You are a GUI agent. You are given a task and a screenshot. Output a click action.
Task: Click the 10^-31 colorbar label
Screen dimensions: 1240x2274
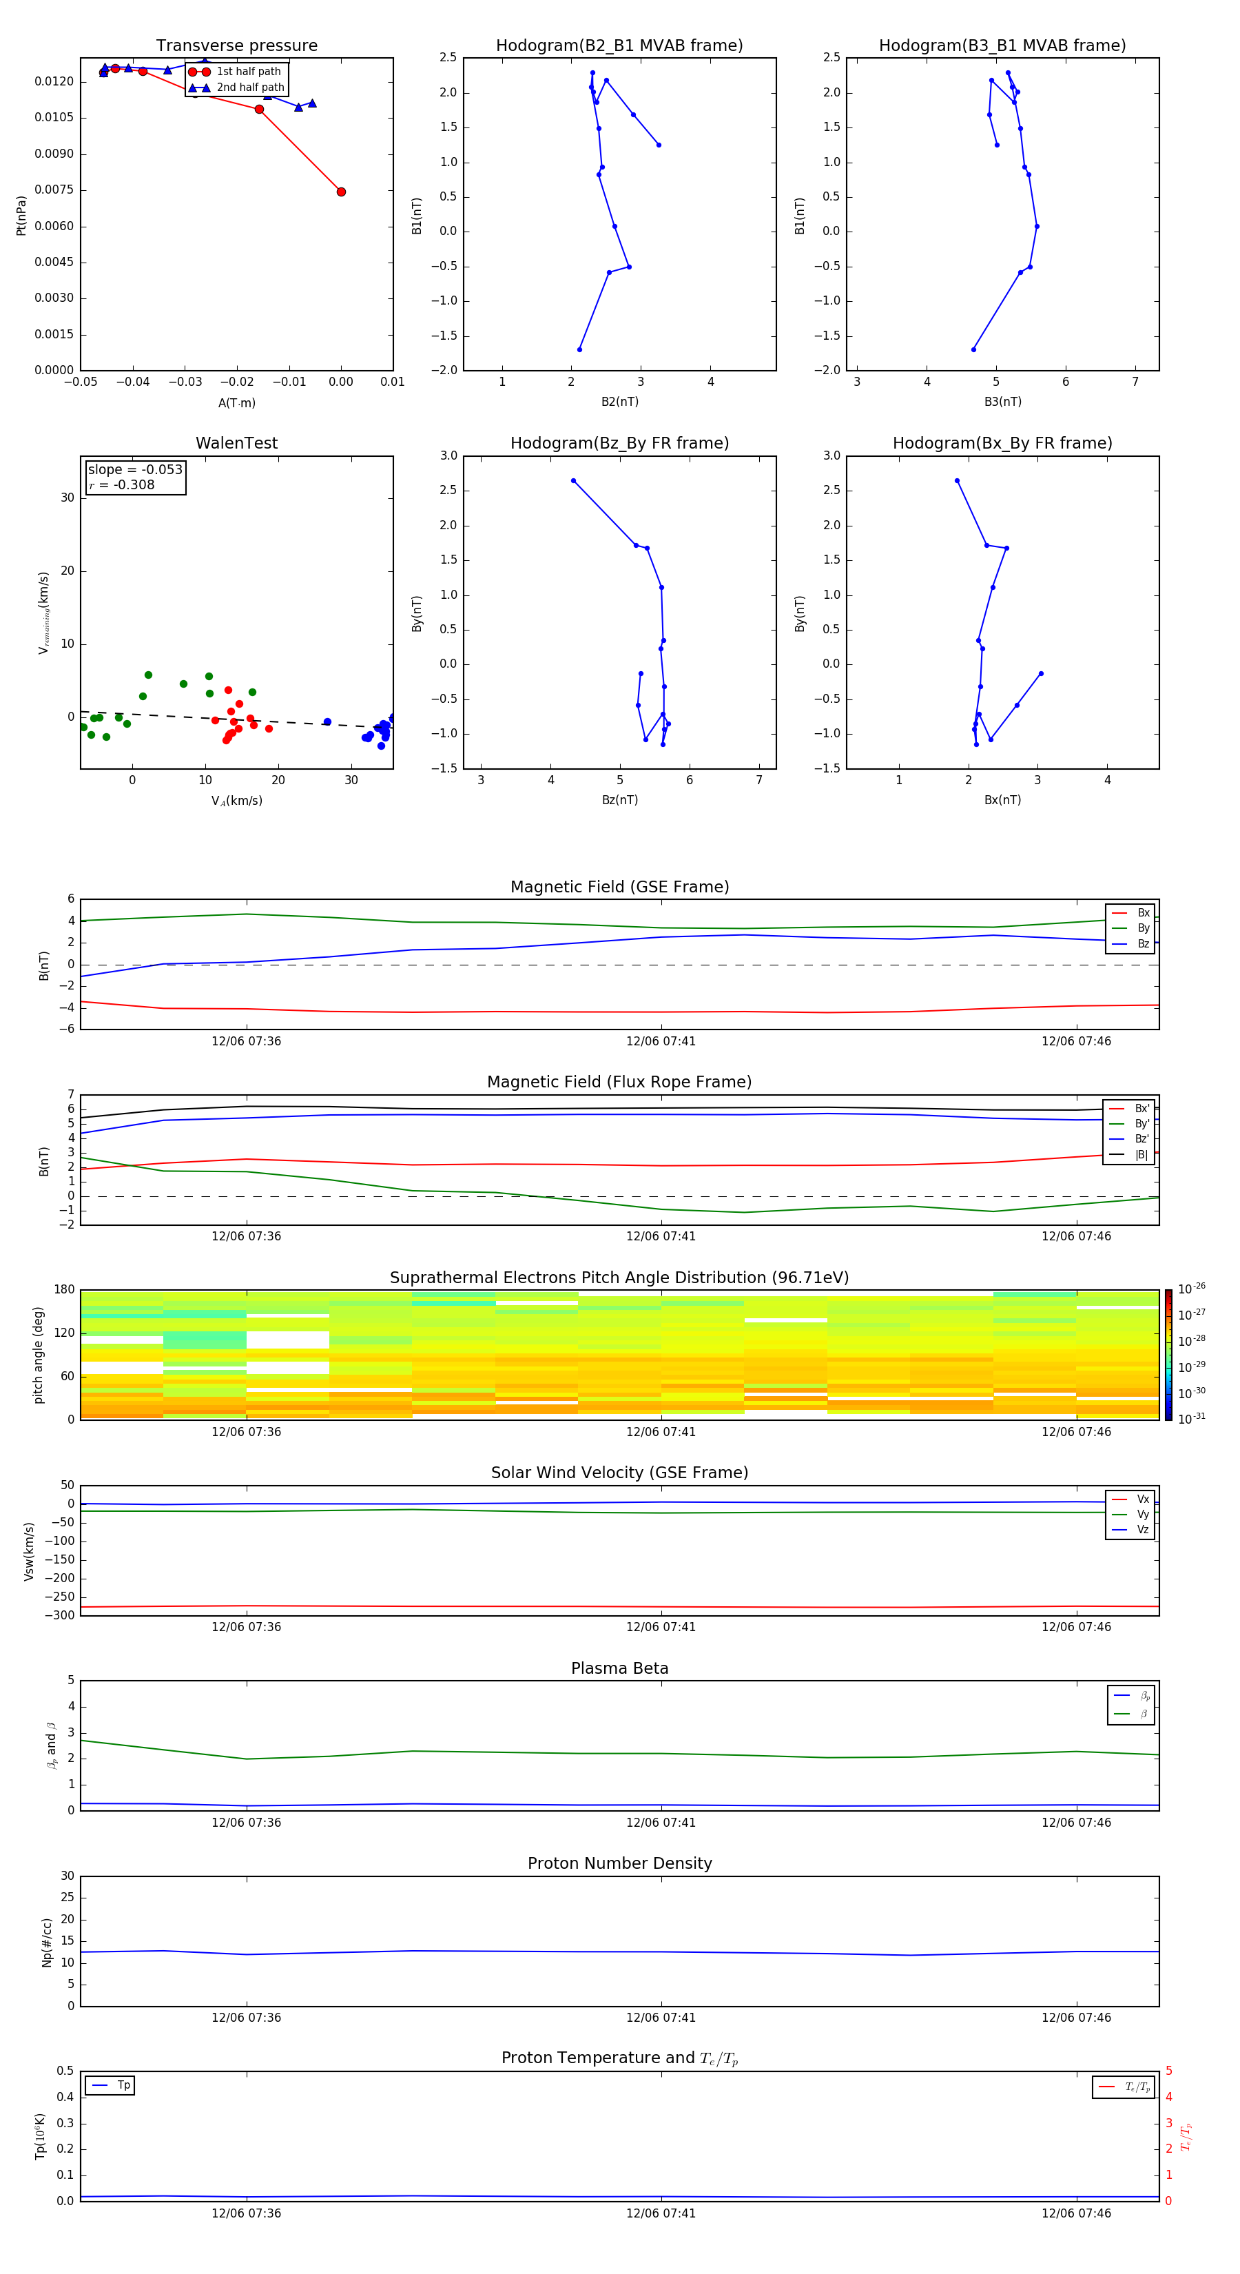(1192, 1419)
